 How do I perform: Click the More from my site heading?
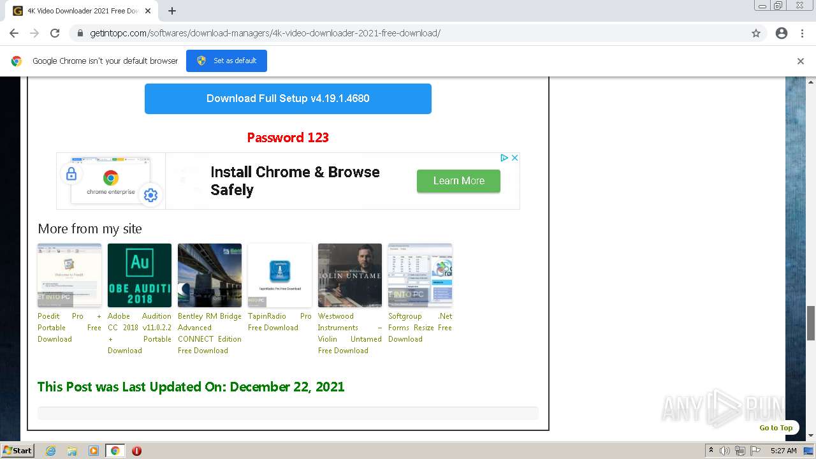90,229
